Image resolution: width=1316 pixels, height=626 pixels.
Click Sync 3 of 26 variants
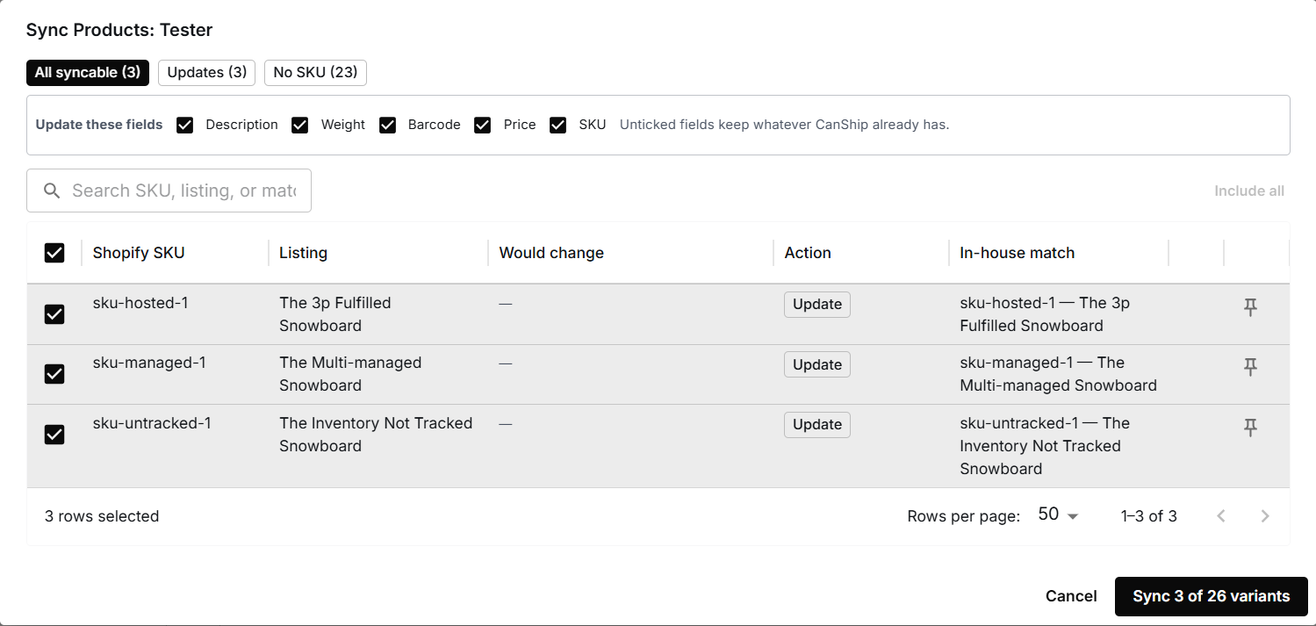[x=1211, y=596]
